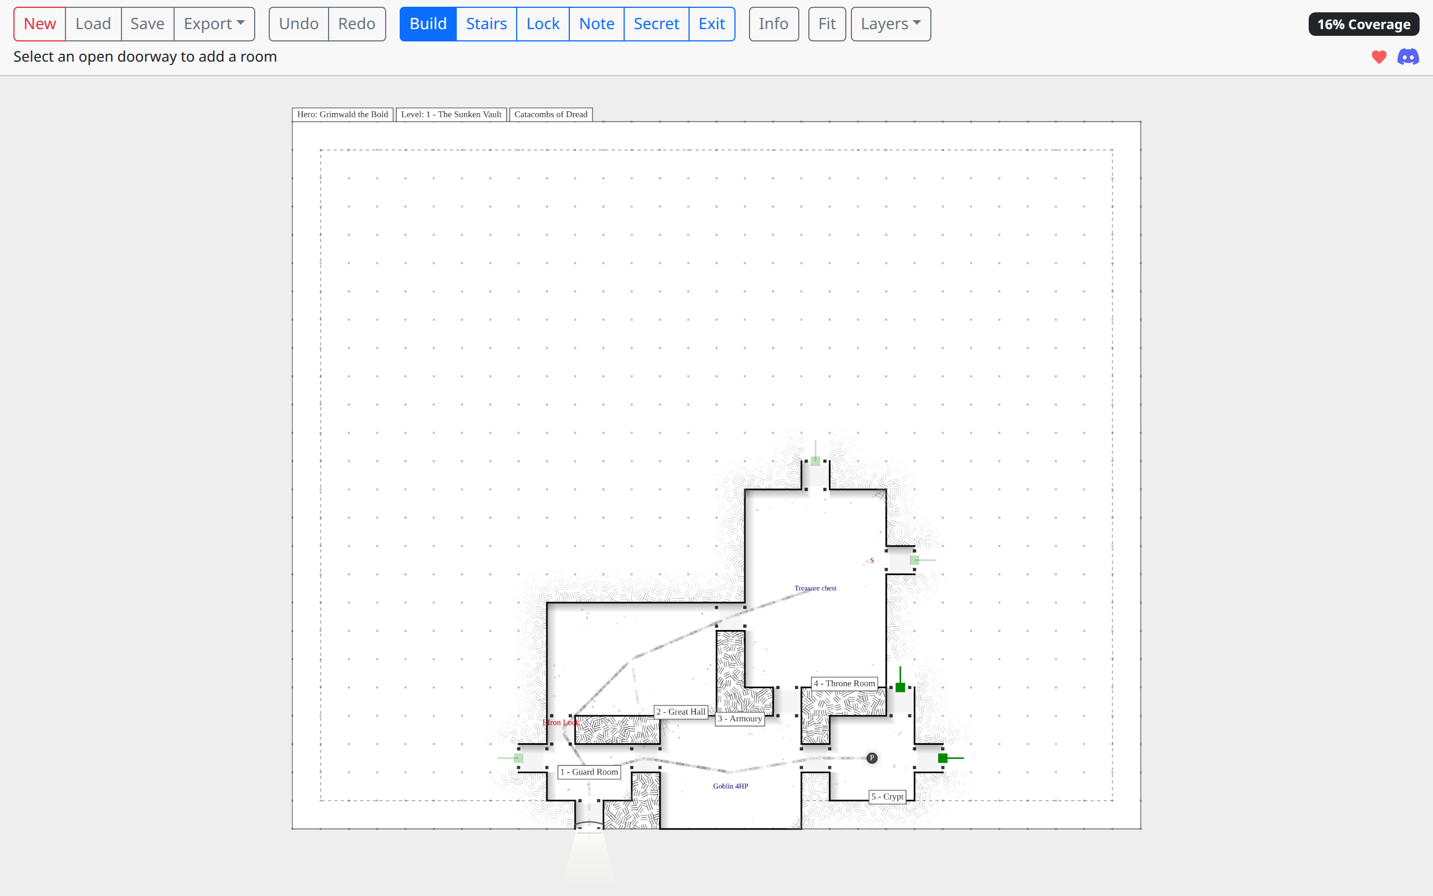Screen dimensions: 1433x896
Task: Click the 4 - Throne Room label
Action: point(844,683)
